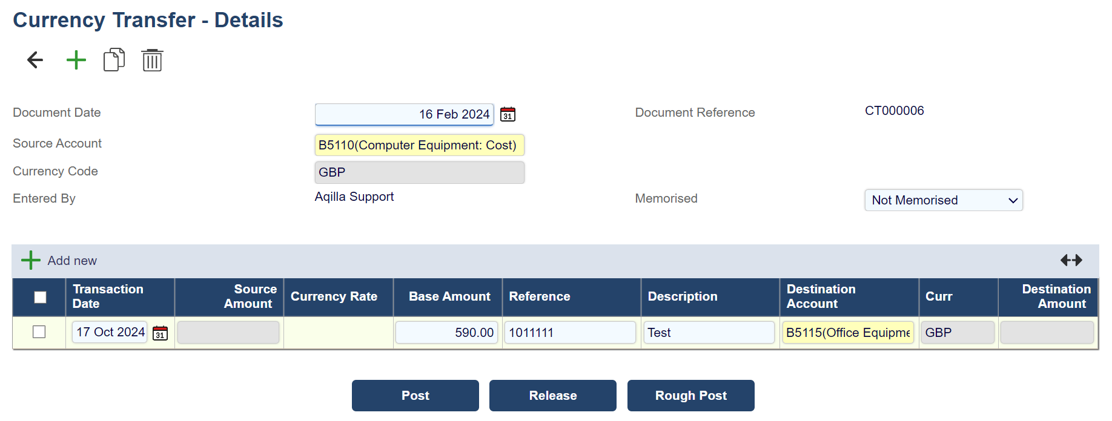Viewport: 1112px width, 421px height.
Task: Click the Add new plus icon
Action: point(31,261)
